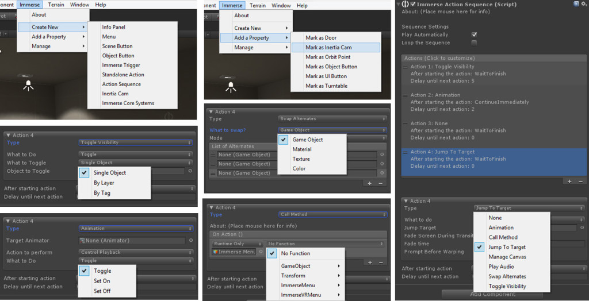Enable or disable the Immerse Action Sequence script
This screenshot has height=301, width=589.
tap(413, 4)
